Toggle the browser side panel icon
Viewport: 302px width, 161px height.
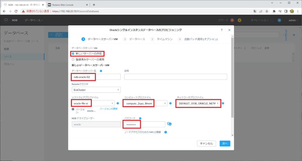[x=286, y=11]
